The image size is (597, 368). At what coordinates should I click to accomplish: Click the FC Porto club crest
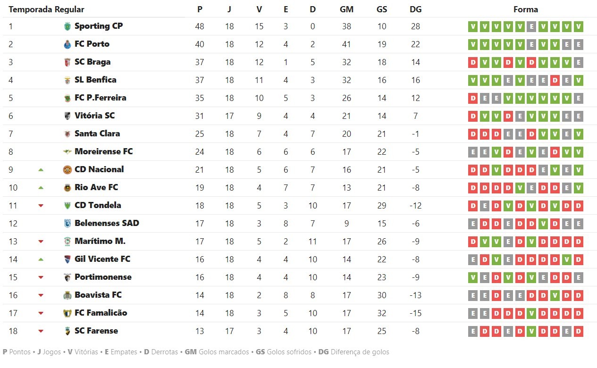click(x=67, y=44)
